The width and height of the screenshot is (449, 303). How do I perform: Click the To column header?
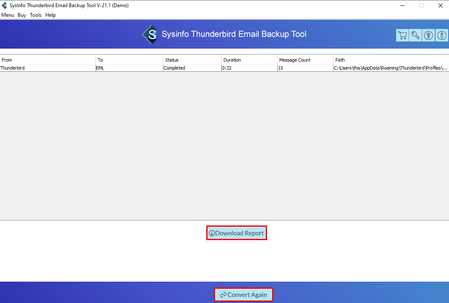point(130,60)
